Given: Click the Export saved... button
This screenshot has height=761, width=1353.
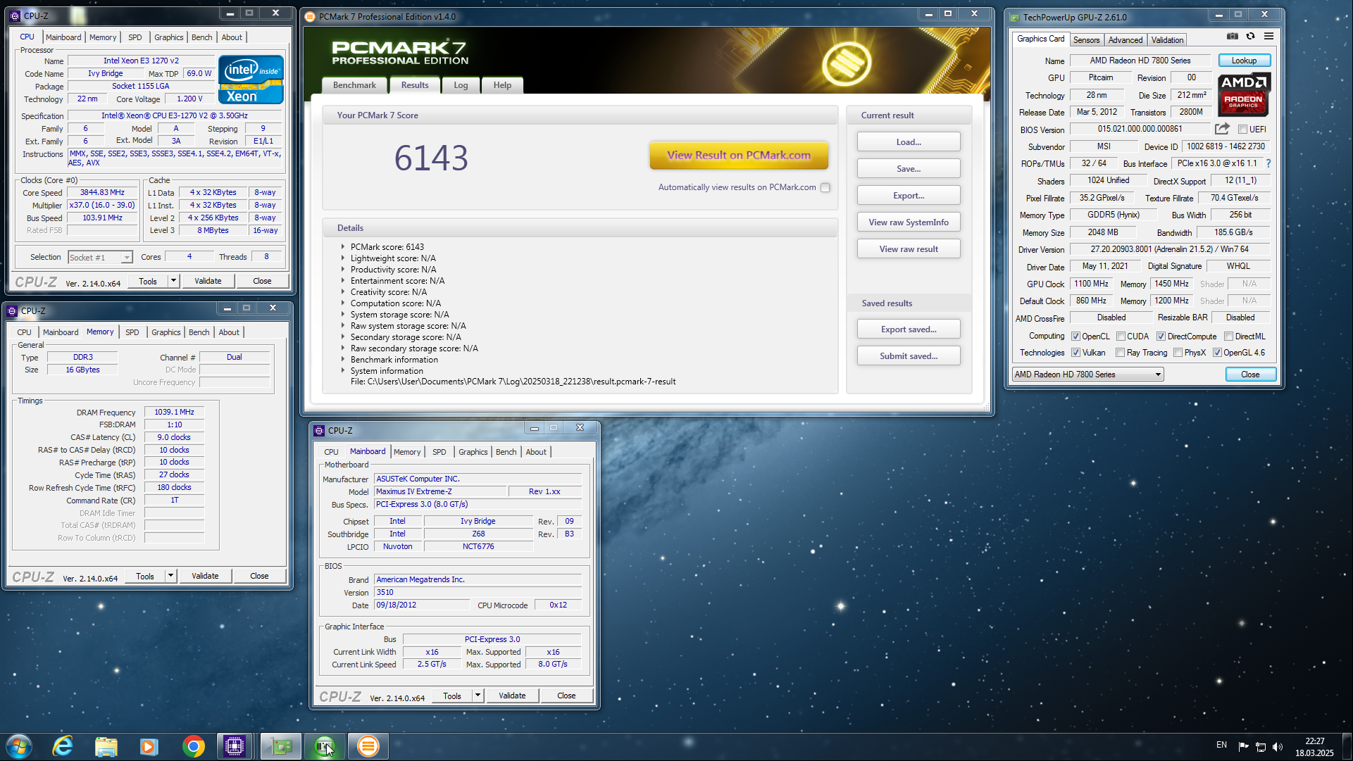Looking at the screenshot, I should [x=909, y=329].
